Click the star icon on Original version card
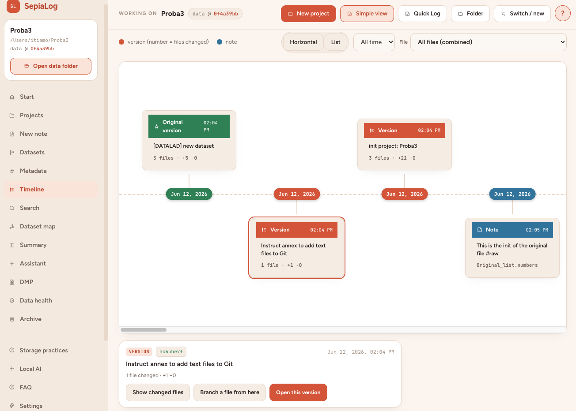The height and width of the screenshot is (411, 576). click(156, 127)
